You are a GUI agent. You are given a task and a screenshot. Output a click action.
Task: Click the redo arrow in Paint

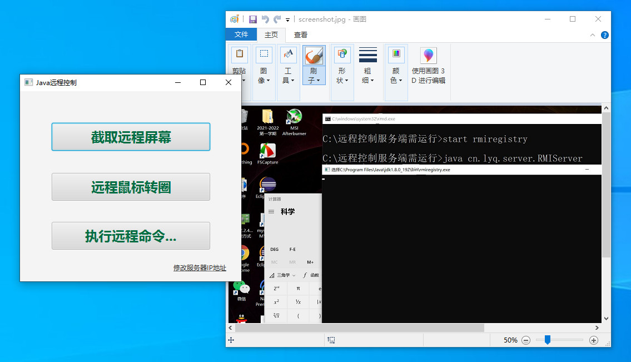click(x=277, y=19)
